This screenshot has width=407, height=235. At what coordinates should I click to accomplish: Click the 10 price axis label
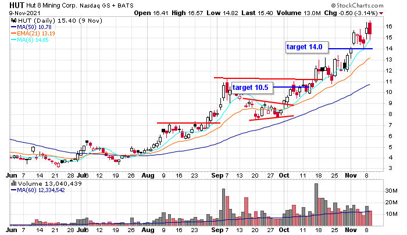coord(388,92)
